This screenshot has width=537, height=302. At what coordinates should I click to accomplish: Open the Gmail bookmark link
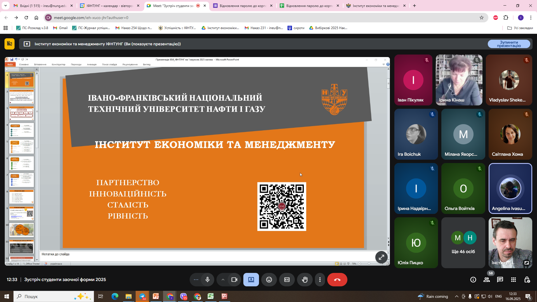60,28
